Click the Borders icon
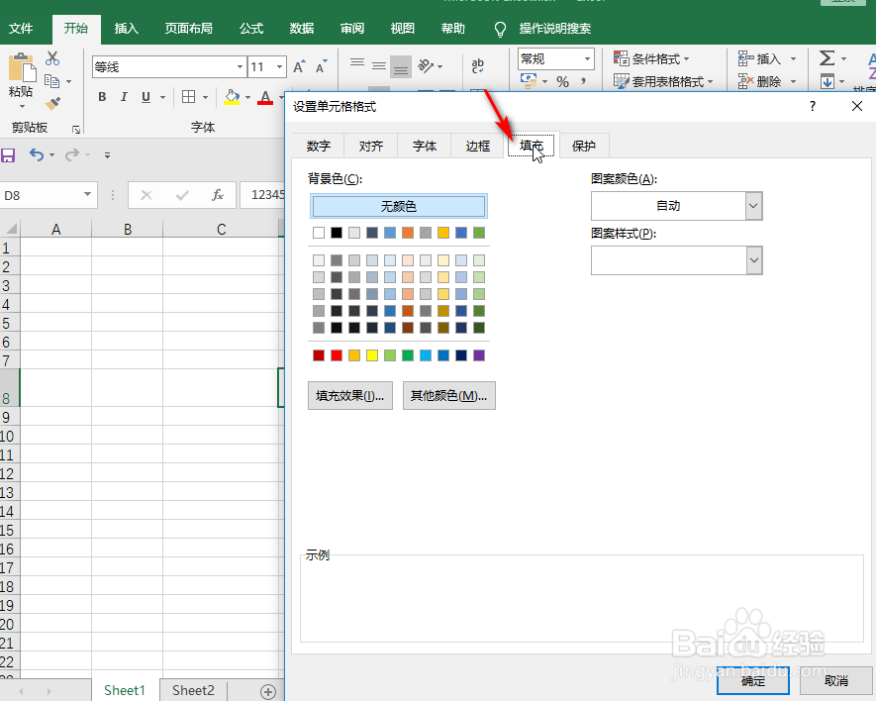Image resolution: width=876 pixels, height=701 pixels. pos(189,97)
